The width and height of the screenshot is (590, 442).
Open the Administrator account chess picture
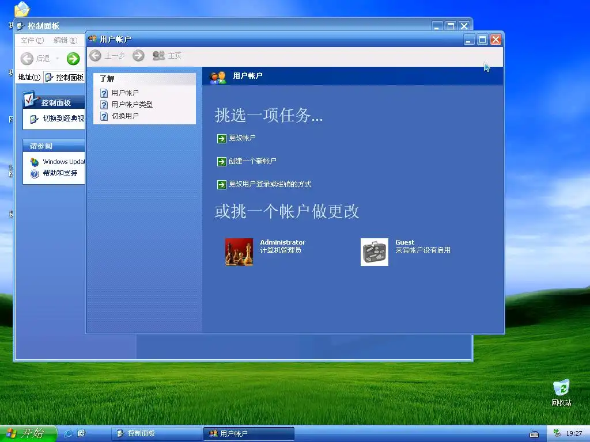[x=239, y=252]
